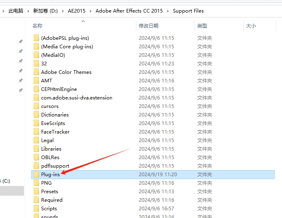The height and width of the screenshot is (218, 282).
Task: Click the Presets folder icon
Action: click(36, 192)
